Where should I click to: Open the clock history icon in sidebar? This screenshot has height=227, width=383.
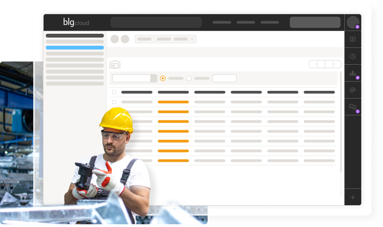(x=352, y=56)
